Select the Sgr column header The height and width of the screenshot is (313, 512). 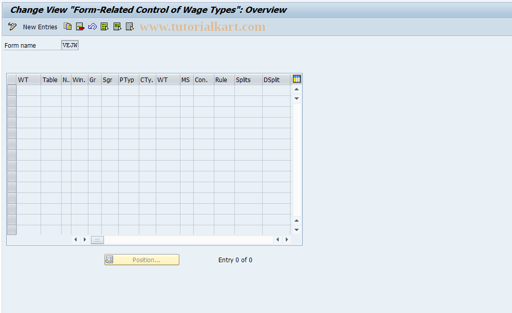point(110,80)
